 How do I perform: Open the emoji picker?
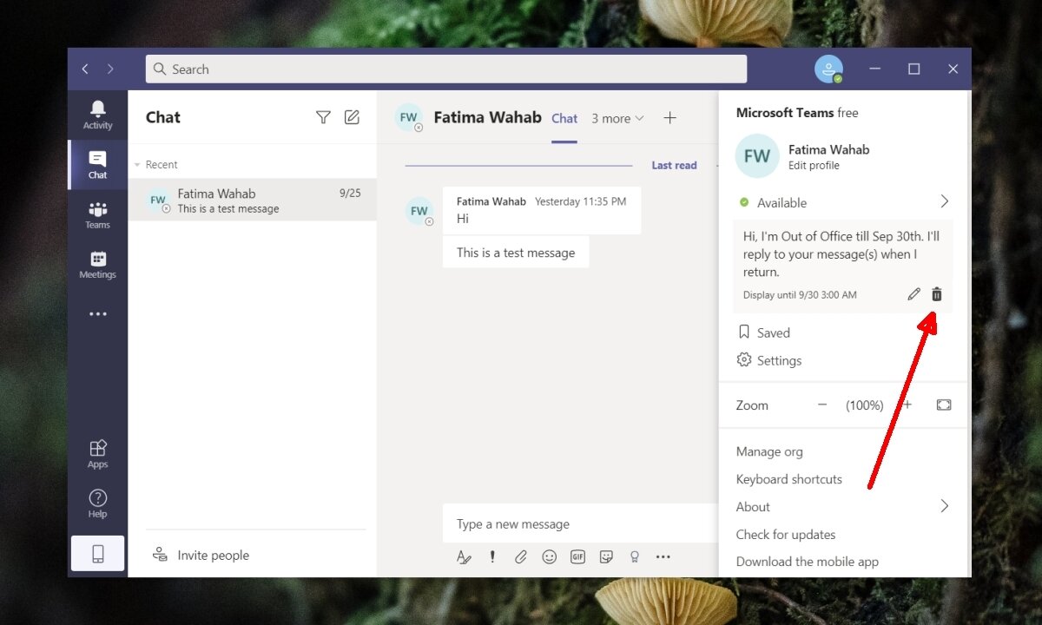[x=549, y=556]
